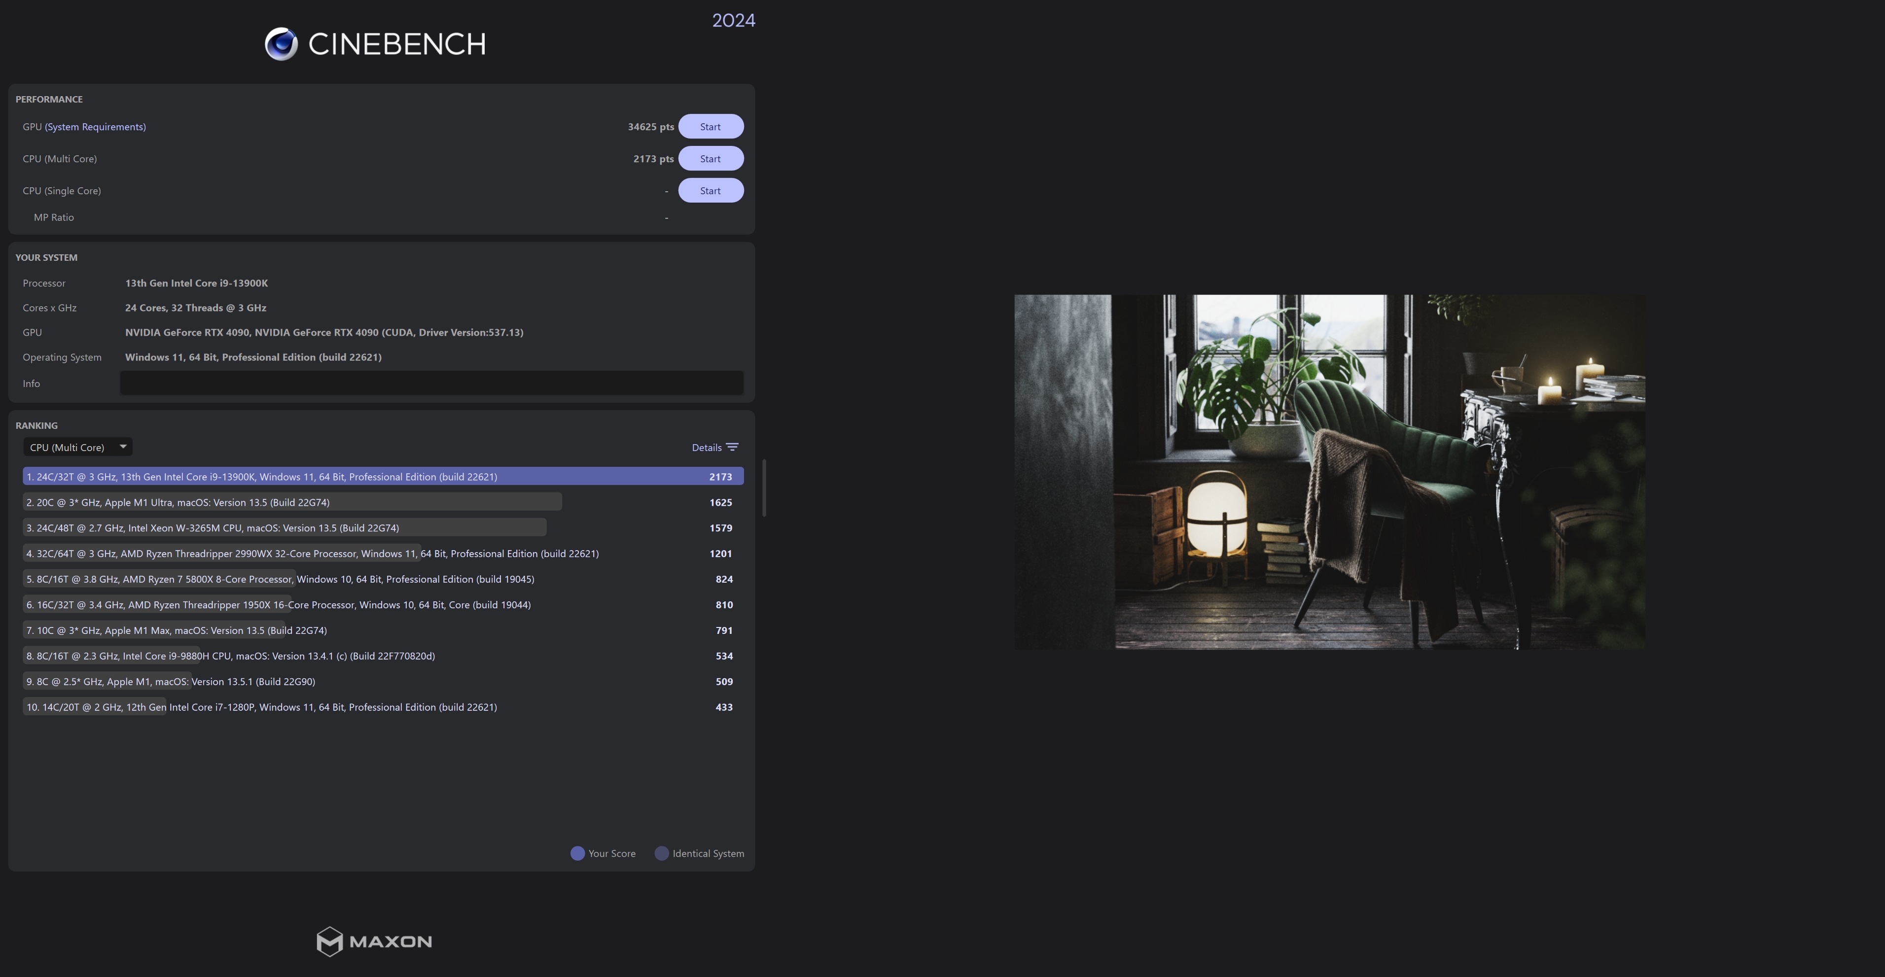Click the ranking dropdown arrow
This screenshot has width=1885, height=977.
[x=123, y=447]
